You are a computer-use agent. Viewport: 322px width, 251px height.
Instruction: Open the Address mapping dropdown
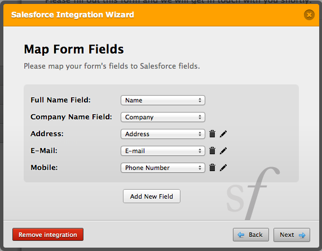point(163,134)
